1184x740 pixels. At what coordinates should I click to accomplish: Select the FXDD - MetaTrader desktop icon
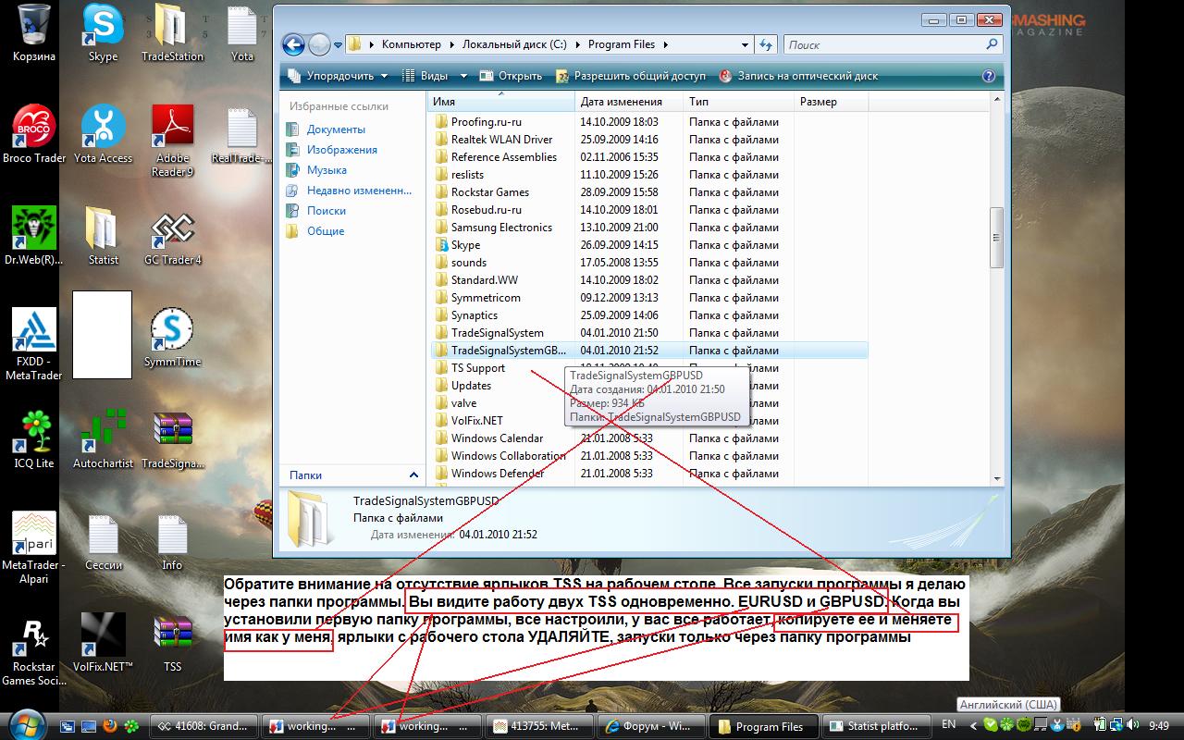point(34,344)
